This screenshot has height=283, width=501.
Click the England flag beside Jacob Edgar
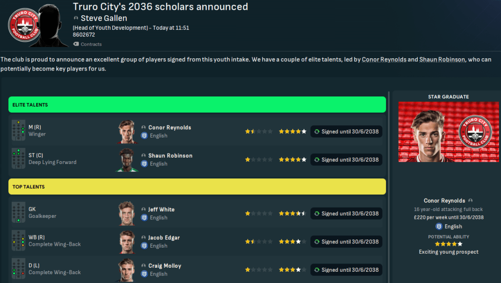(144, 246)
